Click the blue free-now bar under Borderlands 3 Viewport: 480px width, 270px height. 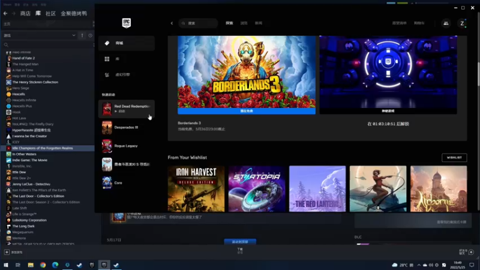(247, 111)
